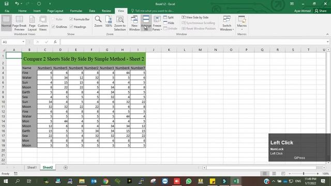Click the 'Number7' header cell
Viewport: 331px width, 186px height.
pyautogui.click(x=138, y=68)
